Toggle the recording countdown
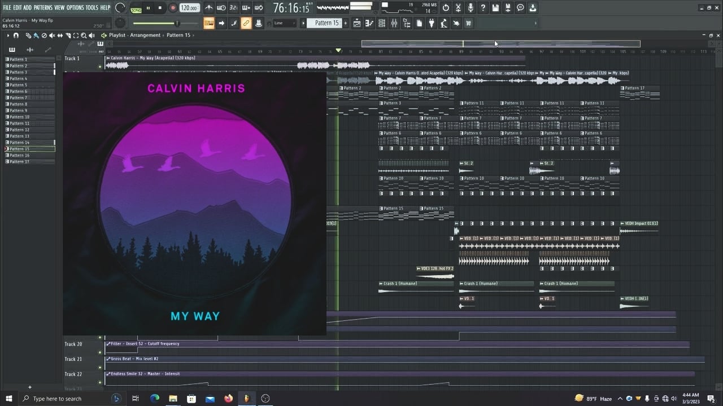723x406 pixels. 234,8
